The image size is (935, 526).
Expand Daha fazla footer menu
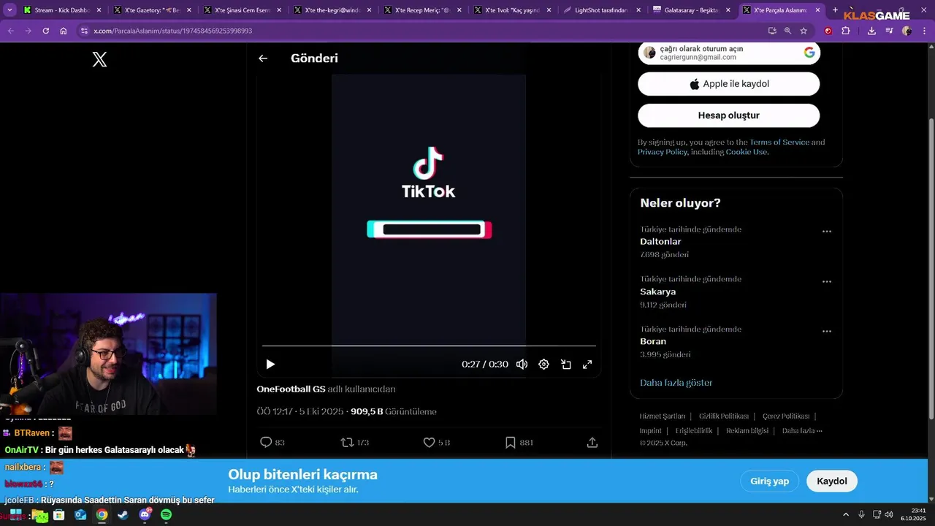(802, 431)
